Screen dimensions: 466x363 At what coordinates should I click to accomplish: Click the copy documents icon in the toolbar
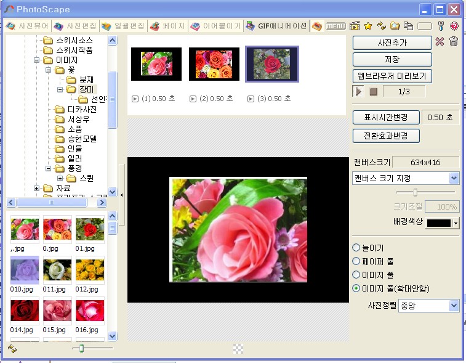[408, 26]
